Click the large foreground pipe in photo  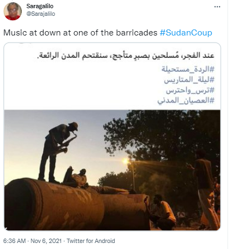54,205
